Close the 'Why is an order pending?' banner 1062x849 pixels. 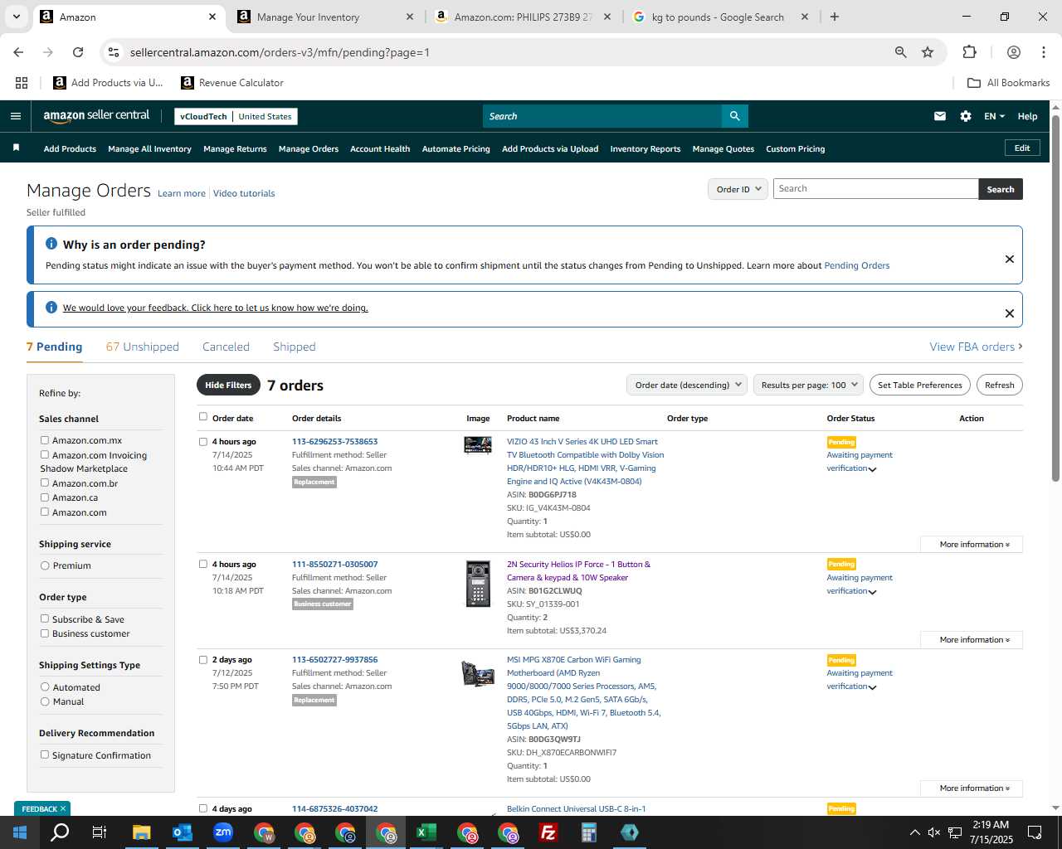(1010, 259)
